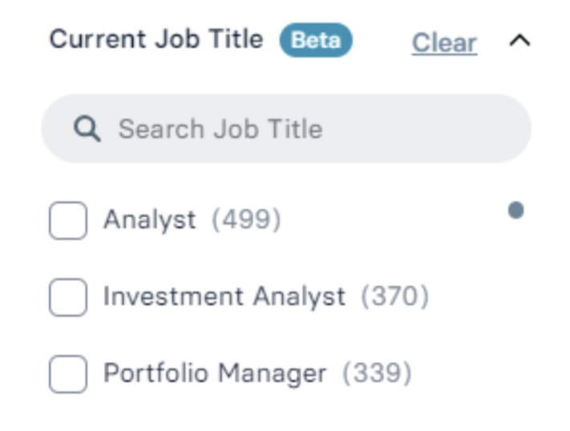The image size is (570, 431).
Task: Tick the Portfolio Manager checkbox
Action: [68, 374]
